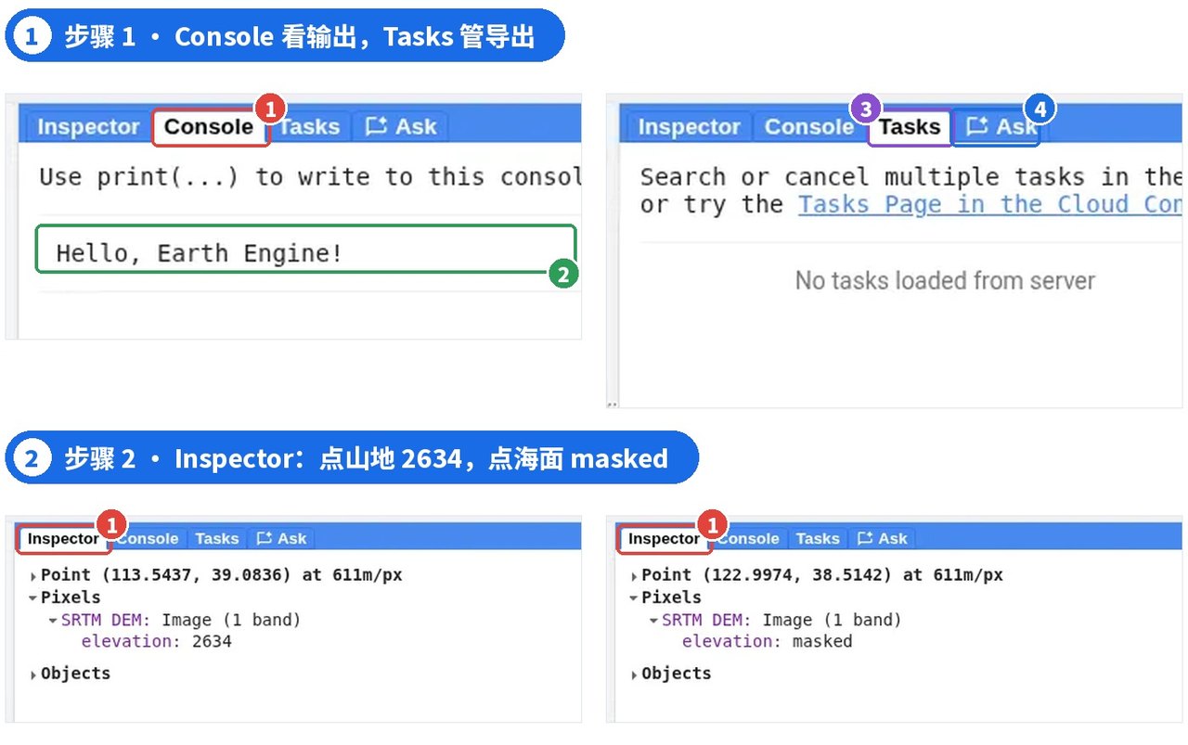
Task: Select Inspector tab in the elevation masked panel
Action: click(664, 538)
